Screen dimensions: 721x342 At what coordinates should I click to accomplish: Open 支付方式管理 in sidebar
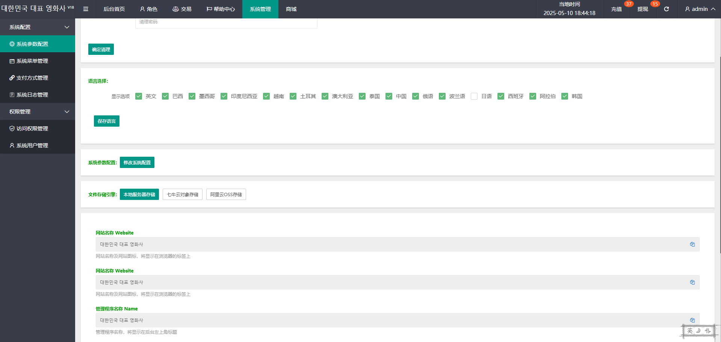pos(38,78)
